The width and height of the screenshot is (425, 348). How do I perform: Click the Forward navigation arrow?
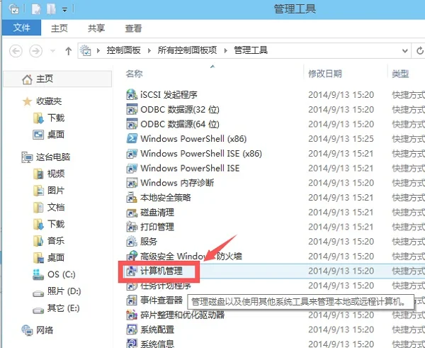36,51
